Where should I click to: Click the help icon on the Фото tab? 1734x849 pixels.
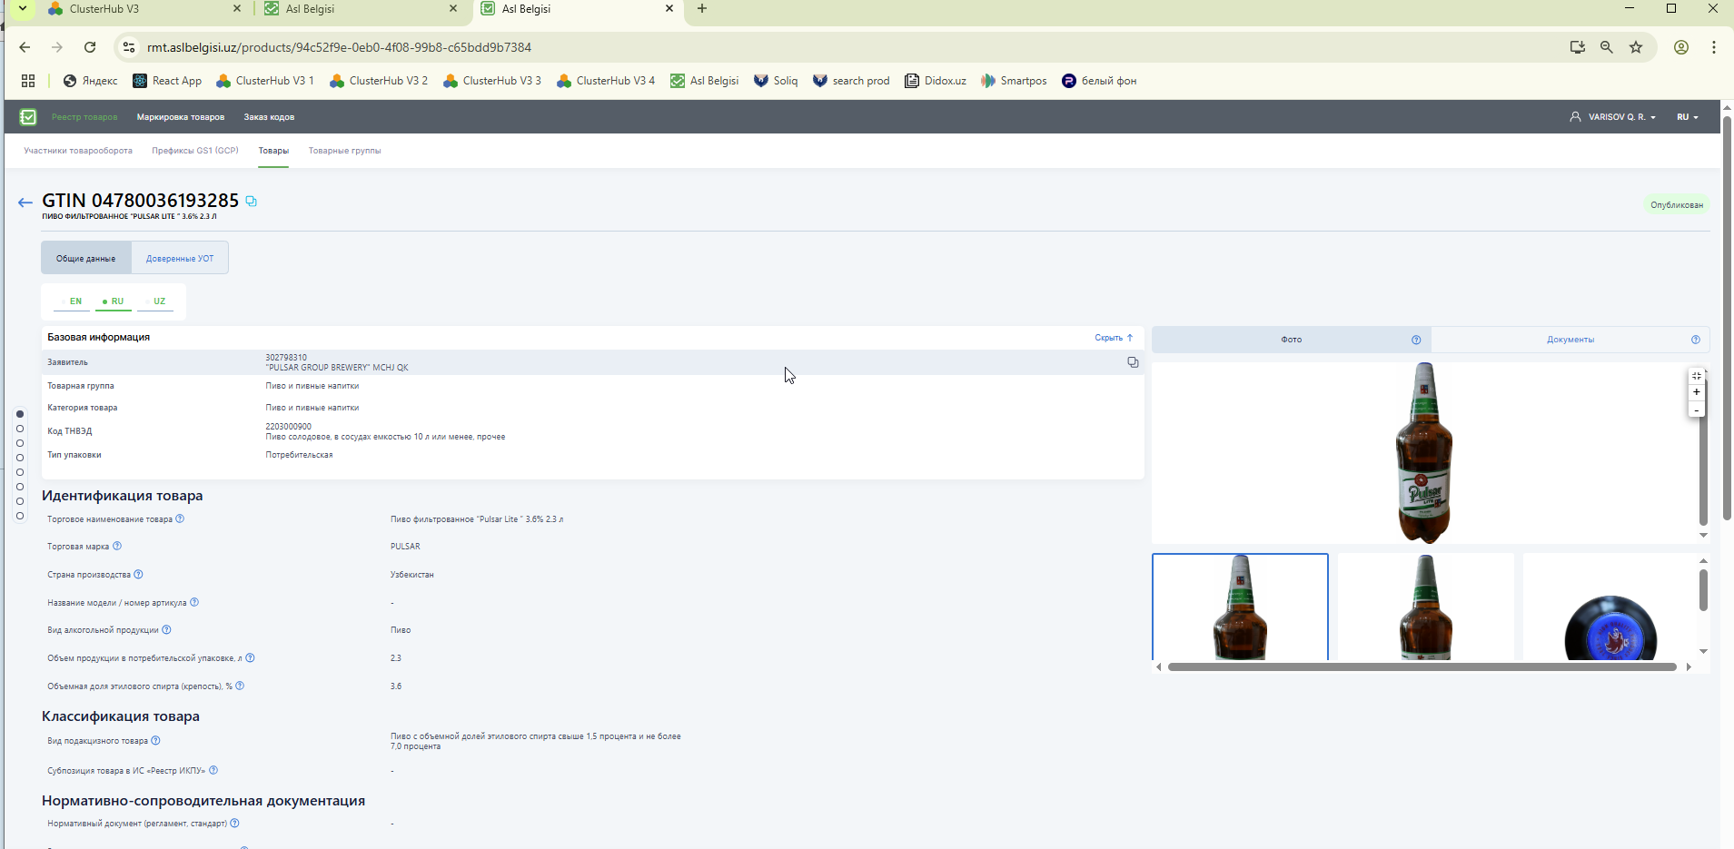tap(1416, 340)
